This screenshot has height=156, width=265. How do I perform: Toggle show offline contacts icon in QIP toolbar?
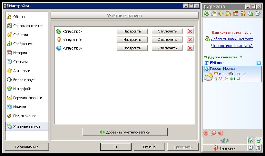(x=206, y=14)
